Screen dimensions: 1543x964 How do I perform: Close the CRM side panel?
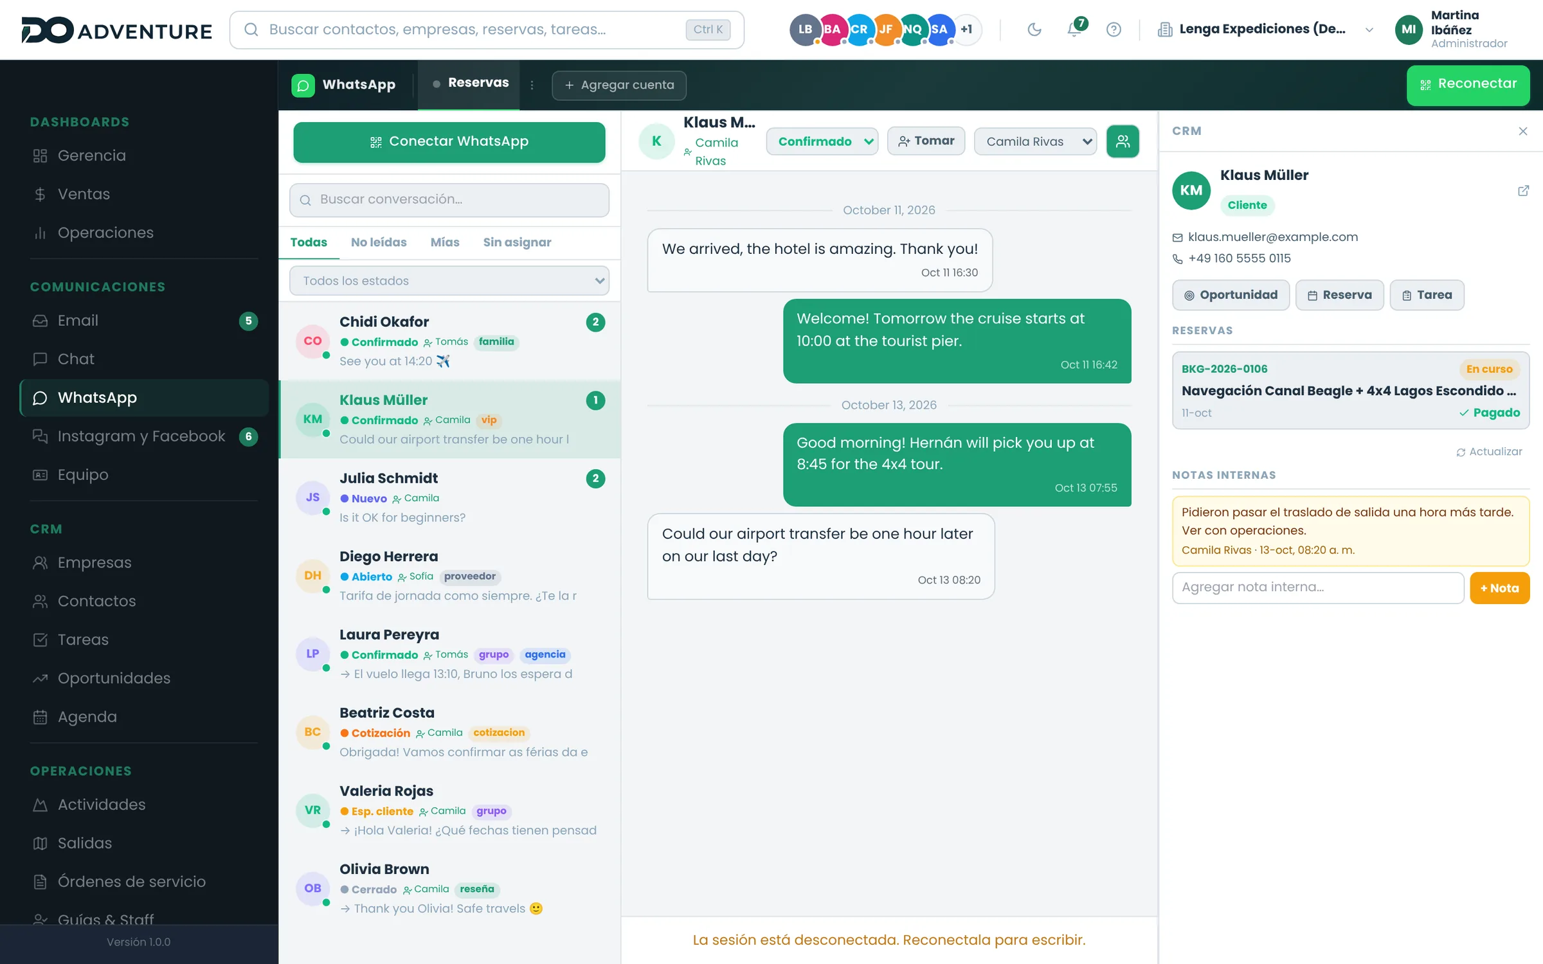pos(1523,131)
